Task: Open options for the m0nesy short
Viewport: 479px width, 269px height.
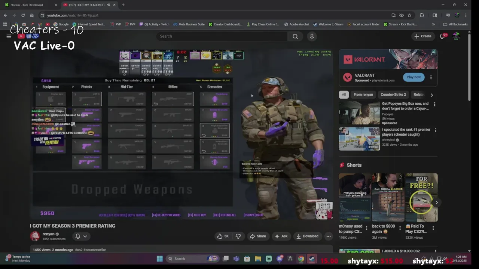Action: pos(367,228)
